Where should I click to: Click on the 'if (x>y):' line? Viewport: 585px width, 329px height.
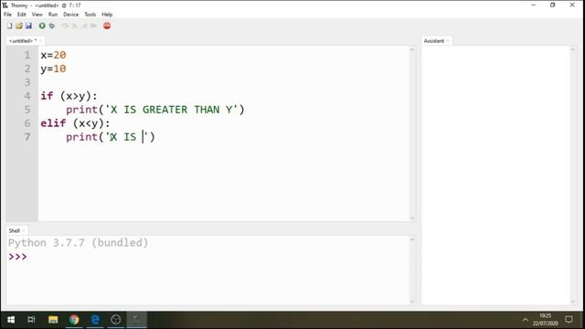[69, 96]
